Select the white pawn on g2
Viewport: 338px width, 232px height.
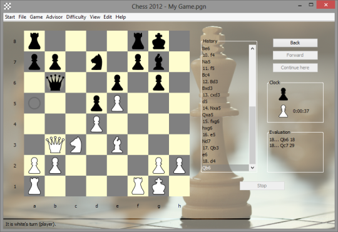tap(158, 166)
